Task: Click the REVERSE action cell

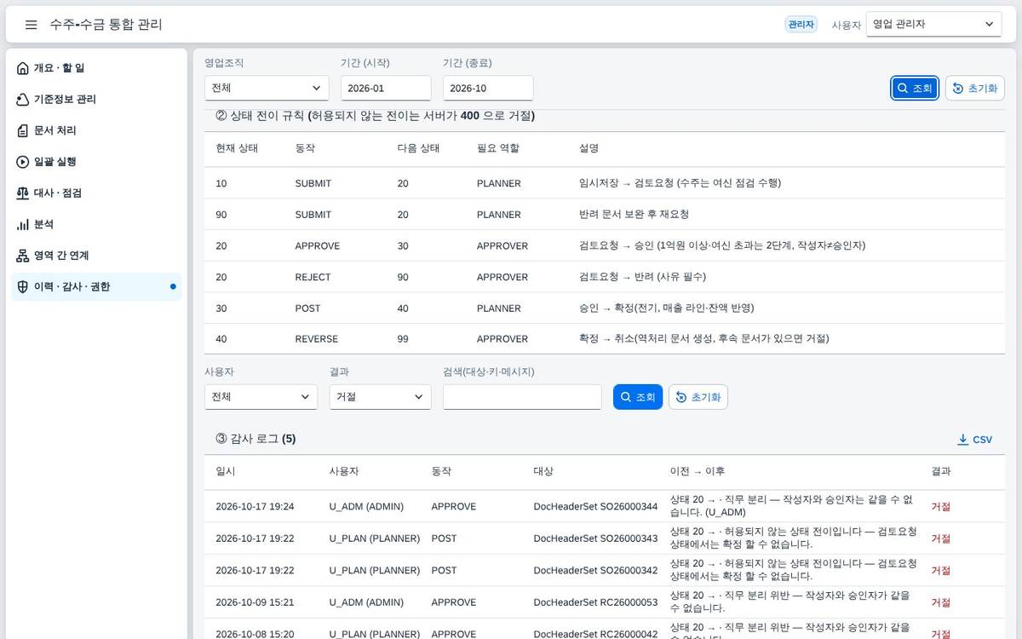Action: (x=317, y=339)
